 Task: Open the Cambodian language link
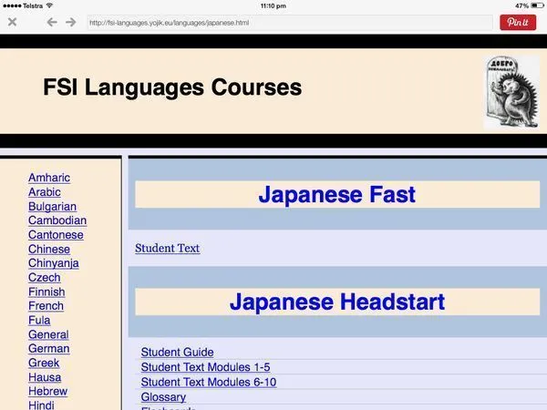[57, 220]
